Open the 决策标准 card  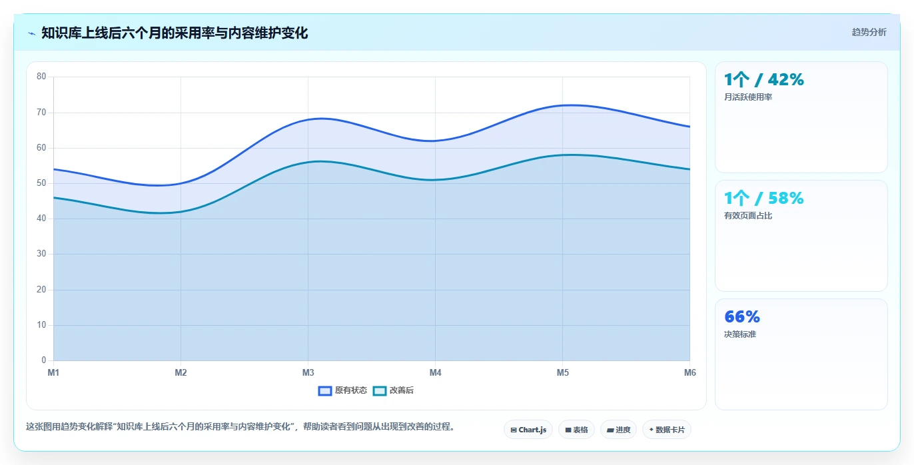coord(801,354)
